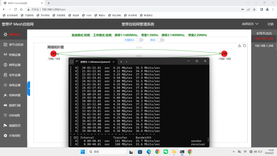Open Chrome three-dot menu

(x=273, y=9)
